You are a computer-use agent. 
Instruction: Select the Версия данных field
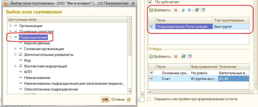click(37, 43)
